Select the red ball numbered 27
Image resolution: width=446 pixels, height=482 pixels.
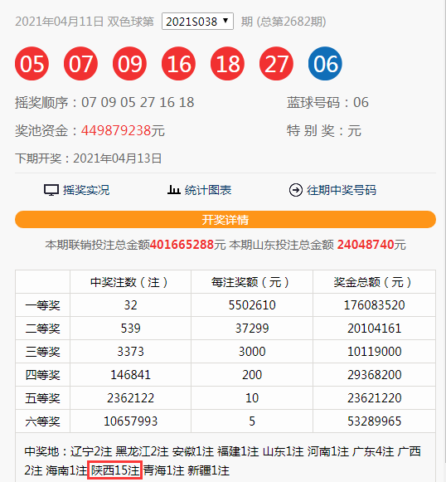(x=276, y=64)
